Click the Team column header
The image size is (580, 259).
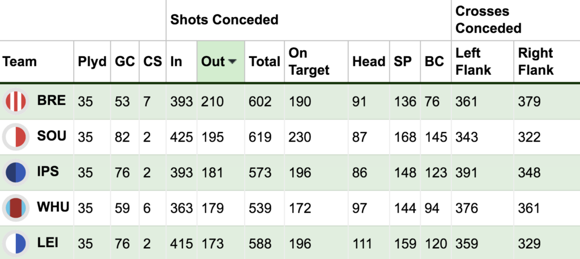pyautogui.click(x=20, y=61)
